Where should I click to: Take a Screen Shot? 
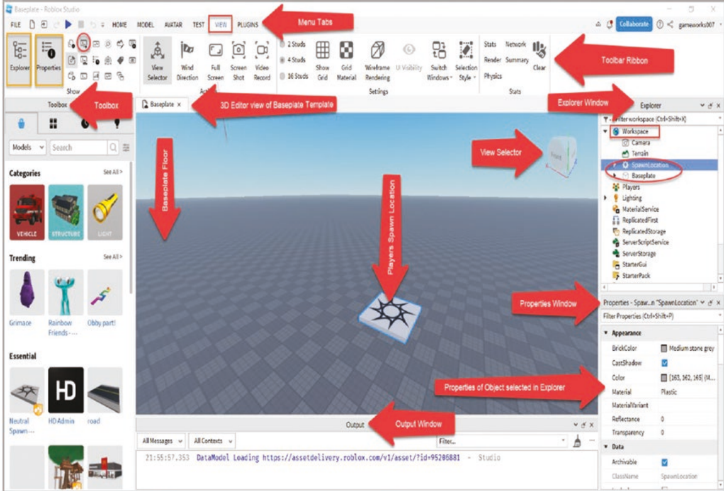(x=238, y=61)
